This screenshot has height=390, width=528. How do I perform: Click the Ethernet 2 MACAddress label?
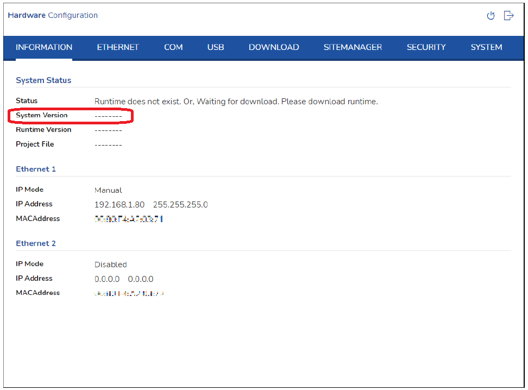click(x=37, y=293)
